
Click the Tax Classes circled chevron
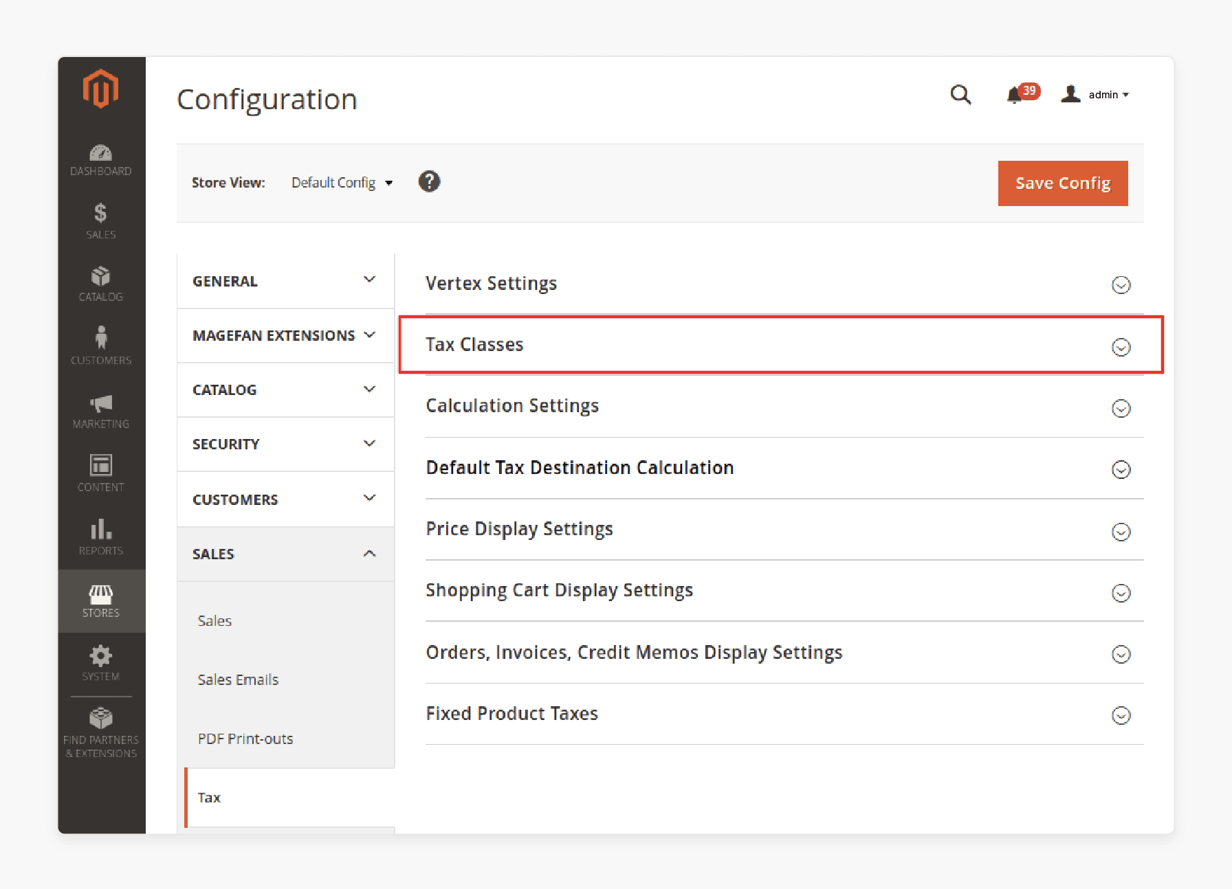(x=1121, y=347)
